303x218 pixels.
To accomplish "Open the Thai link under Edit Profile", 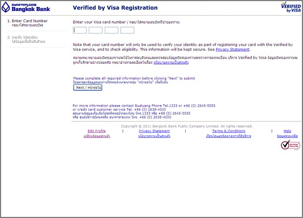I will point(97,136).
